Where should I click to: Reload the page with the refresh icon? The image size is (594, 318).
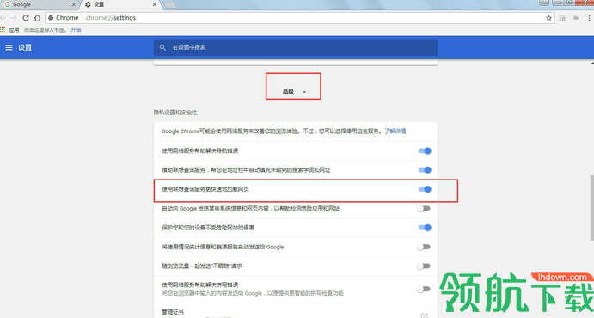26,18
